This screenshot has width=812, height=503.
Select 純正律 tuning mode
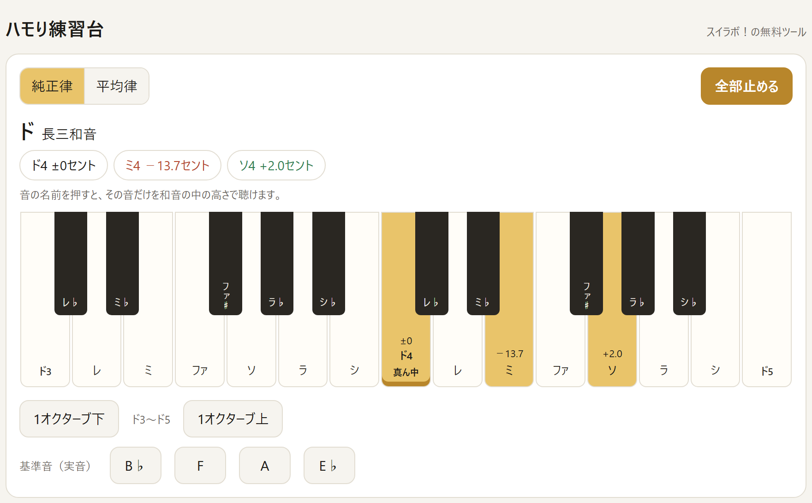pos(52,86)
